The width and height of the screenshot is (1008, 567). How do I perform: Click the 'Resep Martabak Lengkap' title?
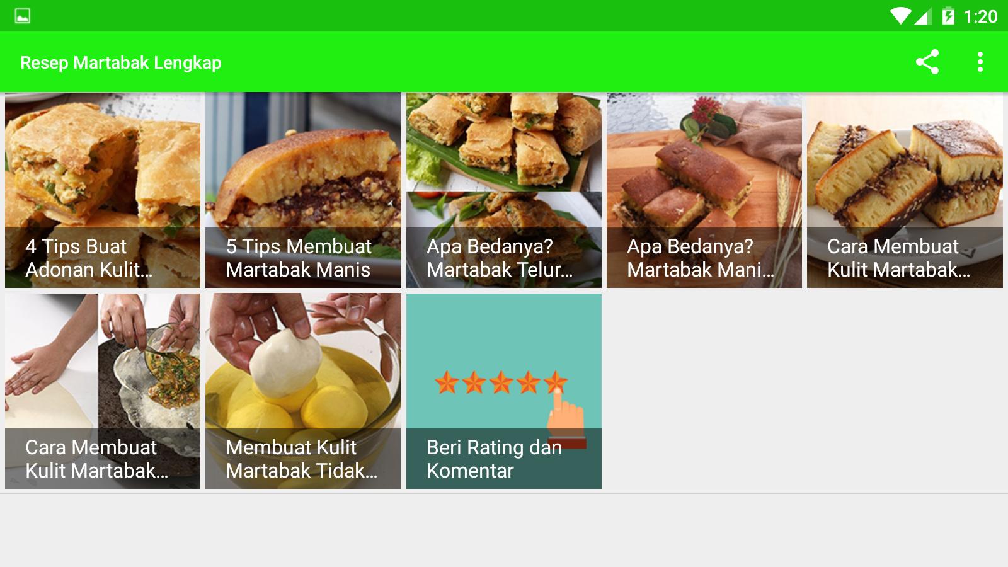[x=121, y=63]
